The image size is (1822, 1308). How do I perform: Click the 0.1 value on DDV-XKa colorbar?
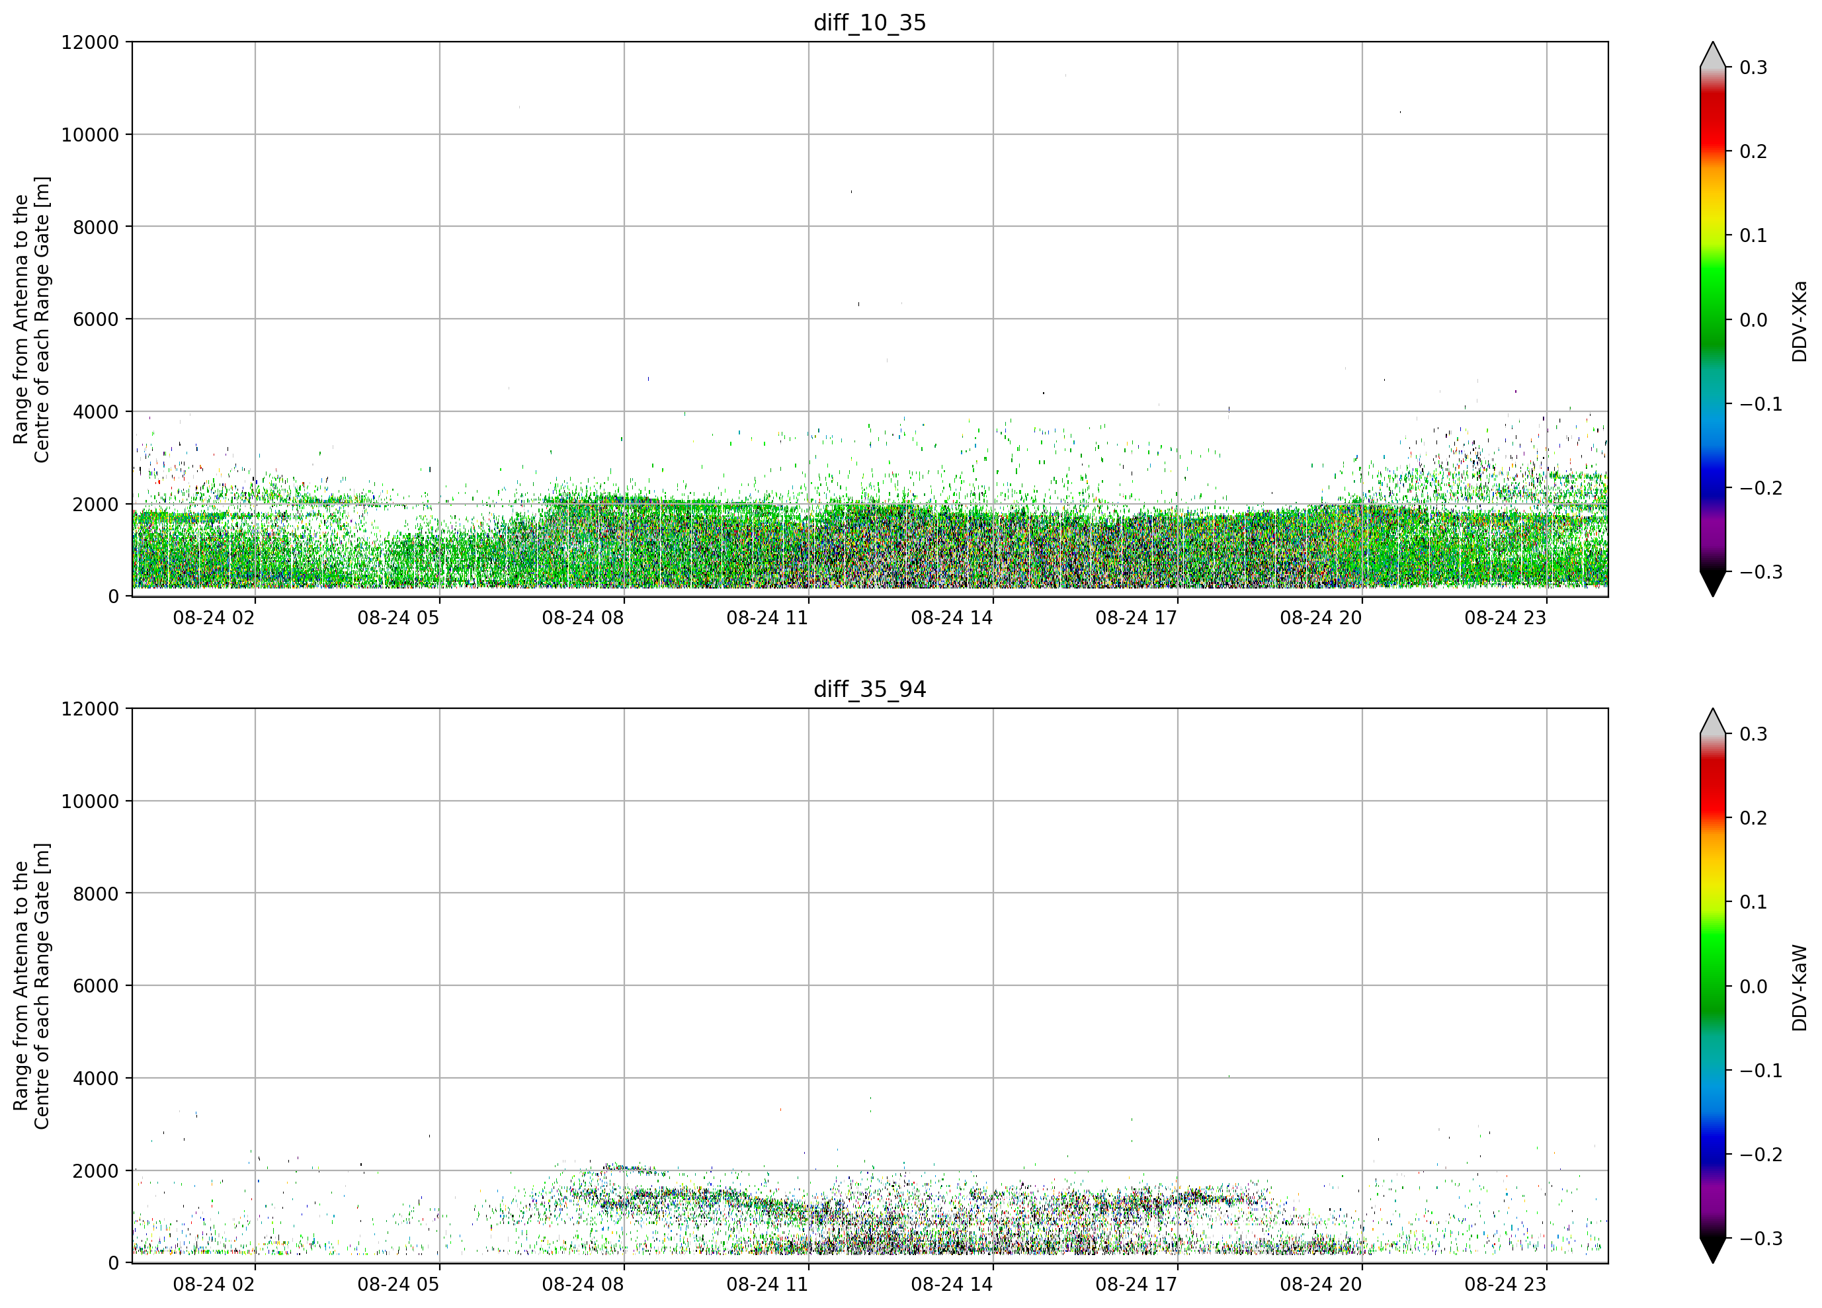[1753, 235]
